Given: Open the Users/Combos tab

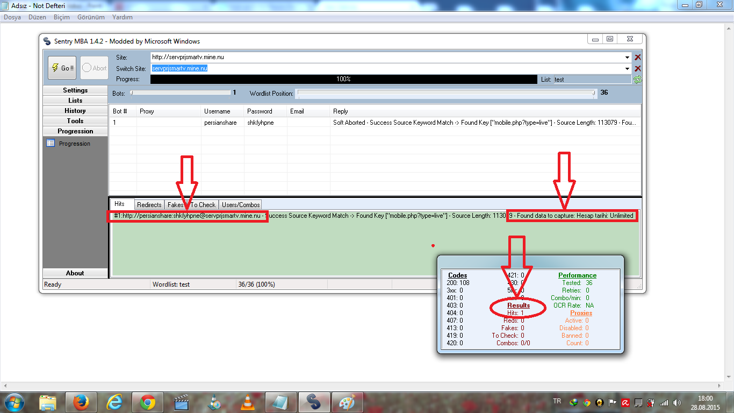Looking at the screenshot, I should point(241,205).
